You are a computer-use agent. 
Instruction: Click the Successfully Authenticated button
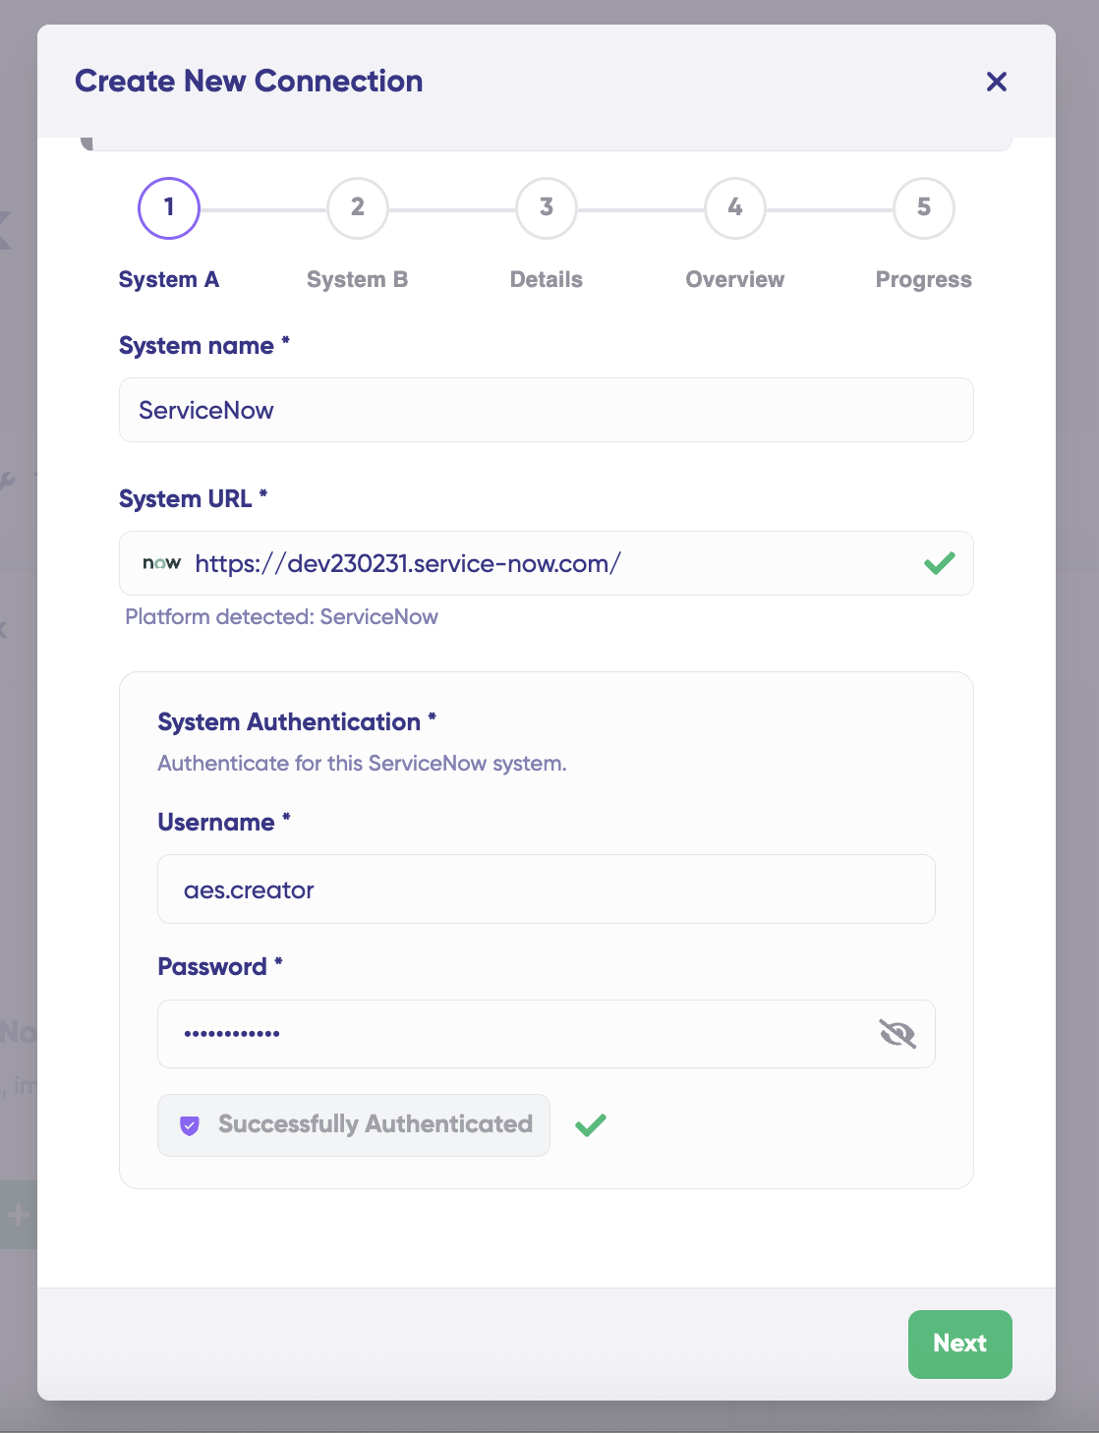click(x=354, y=1125)
